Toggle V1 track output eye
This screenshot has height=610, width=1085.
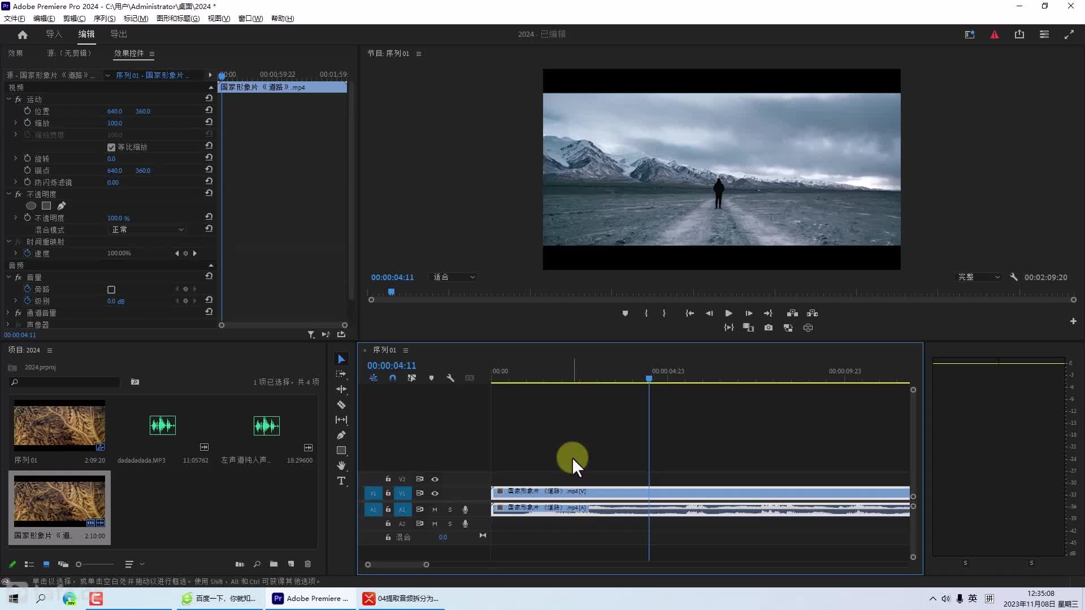435,493
